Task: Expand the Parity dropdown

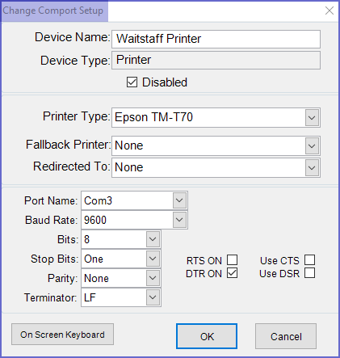Action: tap(153, 278)
